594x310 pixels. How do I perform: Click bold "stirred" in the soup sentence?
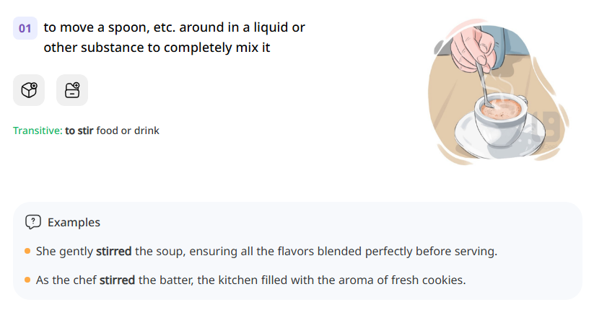[x=113, y=252]
